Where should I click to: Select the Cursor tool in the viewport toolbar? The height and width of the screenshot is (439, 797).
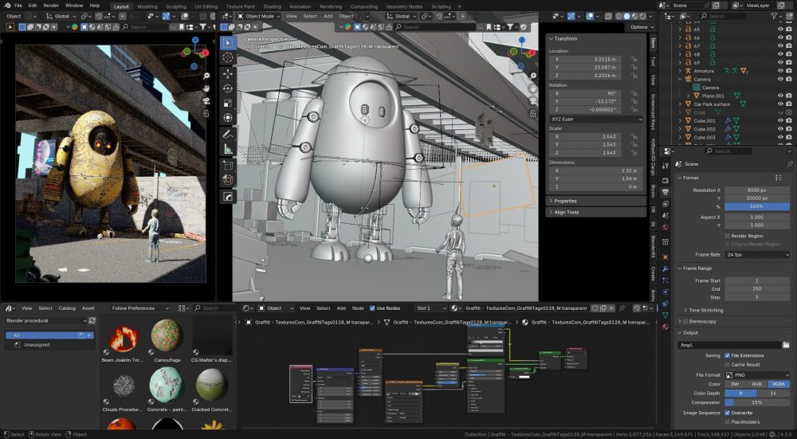point(227,57)
